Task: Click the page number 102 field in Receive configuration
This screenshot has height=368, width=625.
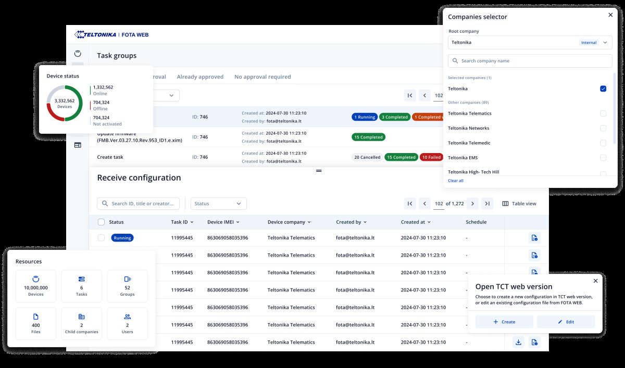Action: coord(439,204)
